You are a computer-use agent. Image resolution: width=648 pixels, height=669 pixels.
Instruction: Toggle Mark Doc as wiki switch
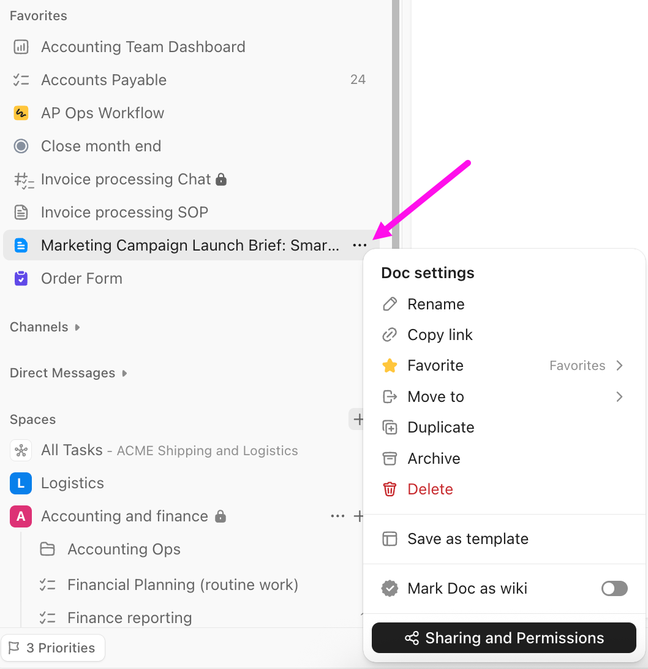614,588
